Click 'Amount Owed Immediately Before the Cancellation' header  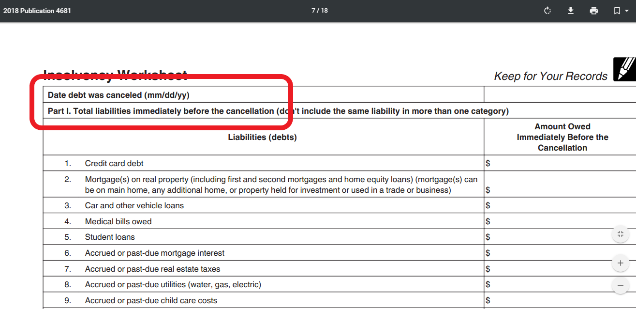[562, 137]
